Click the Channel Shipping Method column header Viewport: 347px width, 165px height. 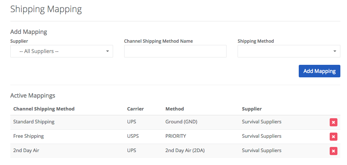[x=44, y=109]
